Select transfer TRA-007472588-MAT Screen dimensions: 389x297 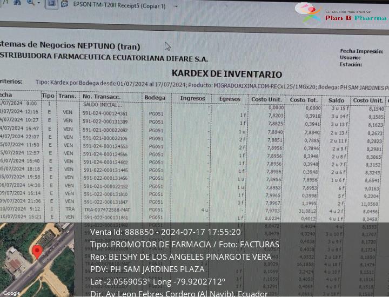point(107,210)
